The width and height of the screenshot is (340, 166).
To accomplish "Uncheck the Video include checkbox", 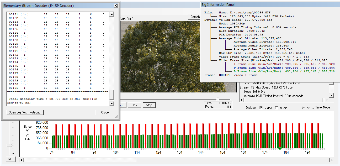I will [261, 108].
